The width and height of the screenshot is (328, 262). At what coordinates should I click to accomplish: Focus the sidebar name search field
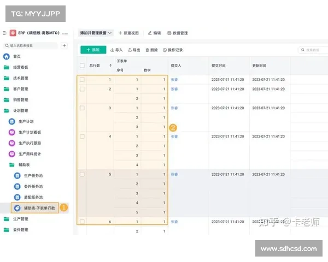point(31,45)
